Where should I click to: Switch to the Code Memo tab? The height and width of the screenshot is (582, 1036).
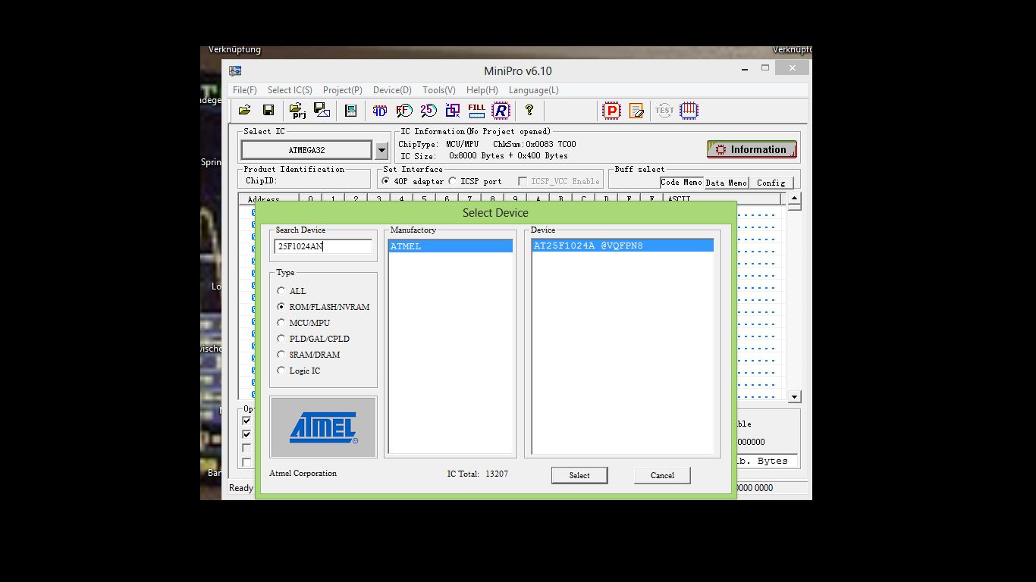click(x=681, y=182)
